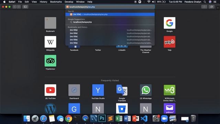The width and height of the screenshot is (220, 124).
Task: Open the Wikipedia favorite tile
Action: pyautogui.click(x=51, y=42)
